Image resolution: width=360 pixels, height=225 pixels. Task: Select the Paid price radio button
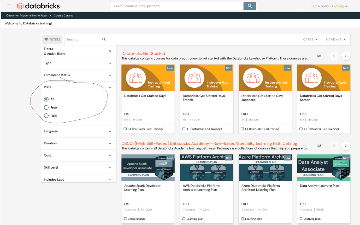[x=46, y=116]
